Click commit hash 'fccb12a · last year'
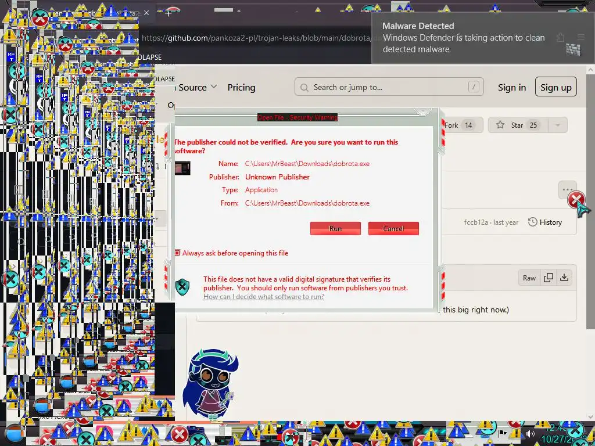The width and height of the screenshot is (595, 446). pyautogui.click(x=490, y=222)
